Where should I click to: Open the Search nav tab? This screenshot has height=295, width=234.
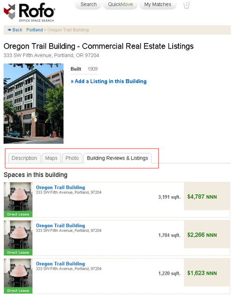pos(88,5)
